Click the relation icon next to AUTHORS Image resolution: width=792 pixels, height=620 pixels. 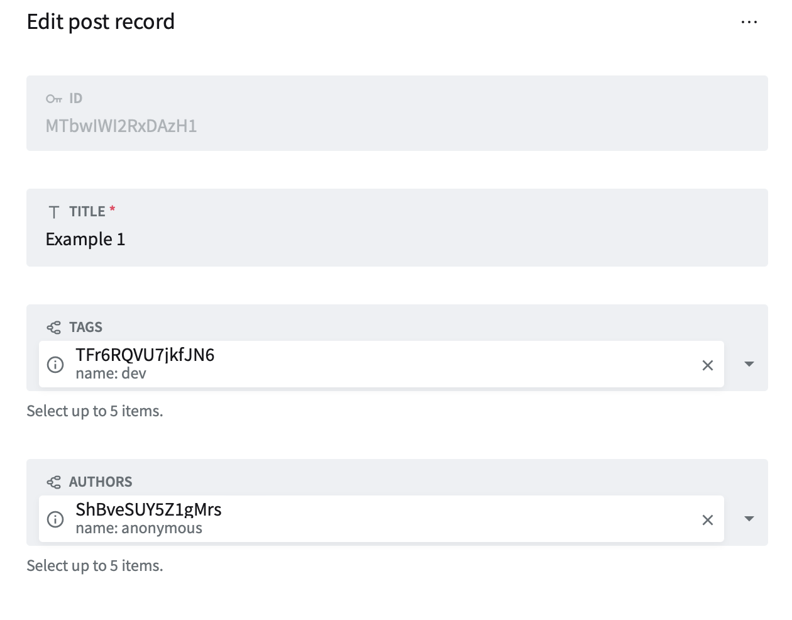(53, 482)
